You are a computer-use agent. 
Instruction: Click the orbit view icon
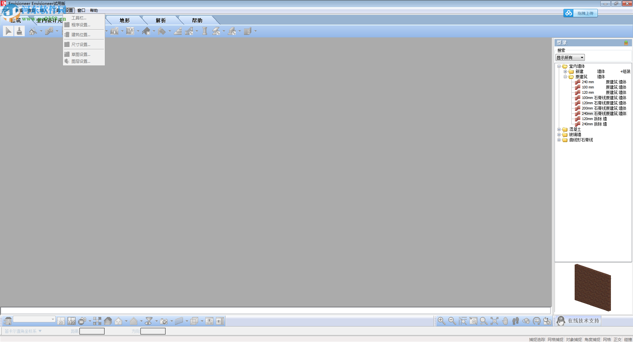click(526, 321)
